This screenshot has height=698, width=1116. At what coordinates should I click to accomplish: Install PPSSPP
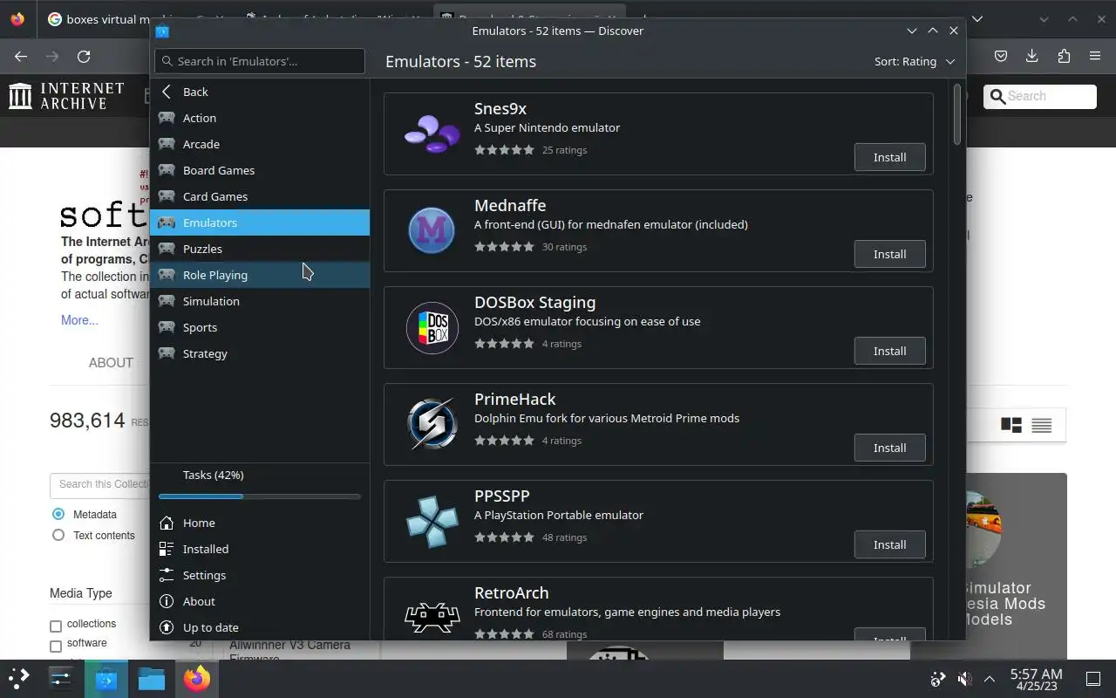click(889, 544)
